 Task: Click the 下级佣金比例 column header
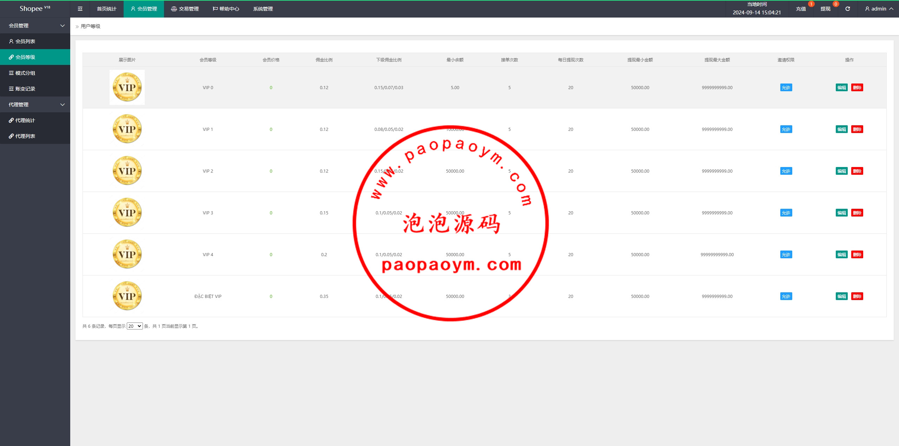(x=389, y=60)
